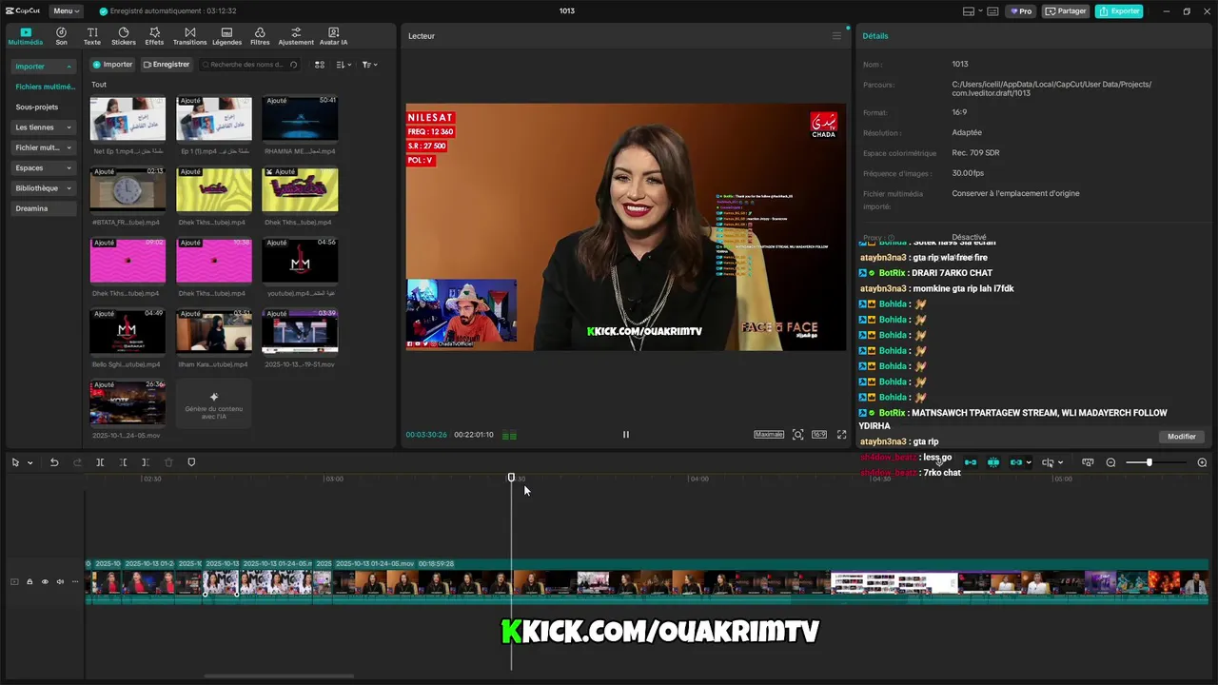1218x685 pixels.
Task: Enter player fullscreen mode
Action: pyautogui.click(x=842, y=435)
